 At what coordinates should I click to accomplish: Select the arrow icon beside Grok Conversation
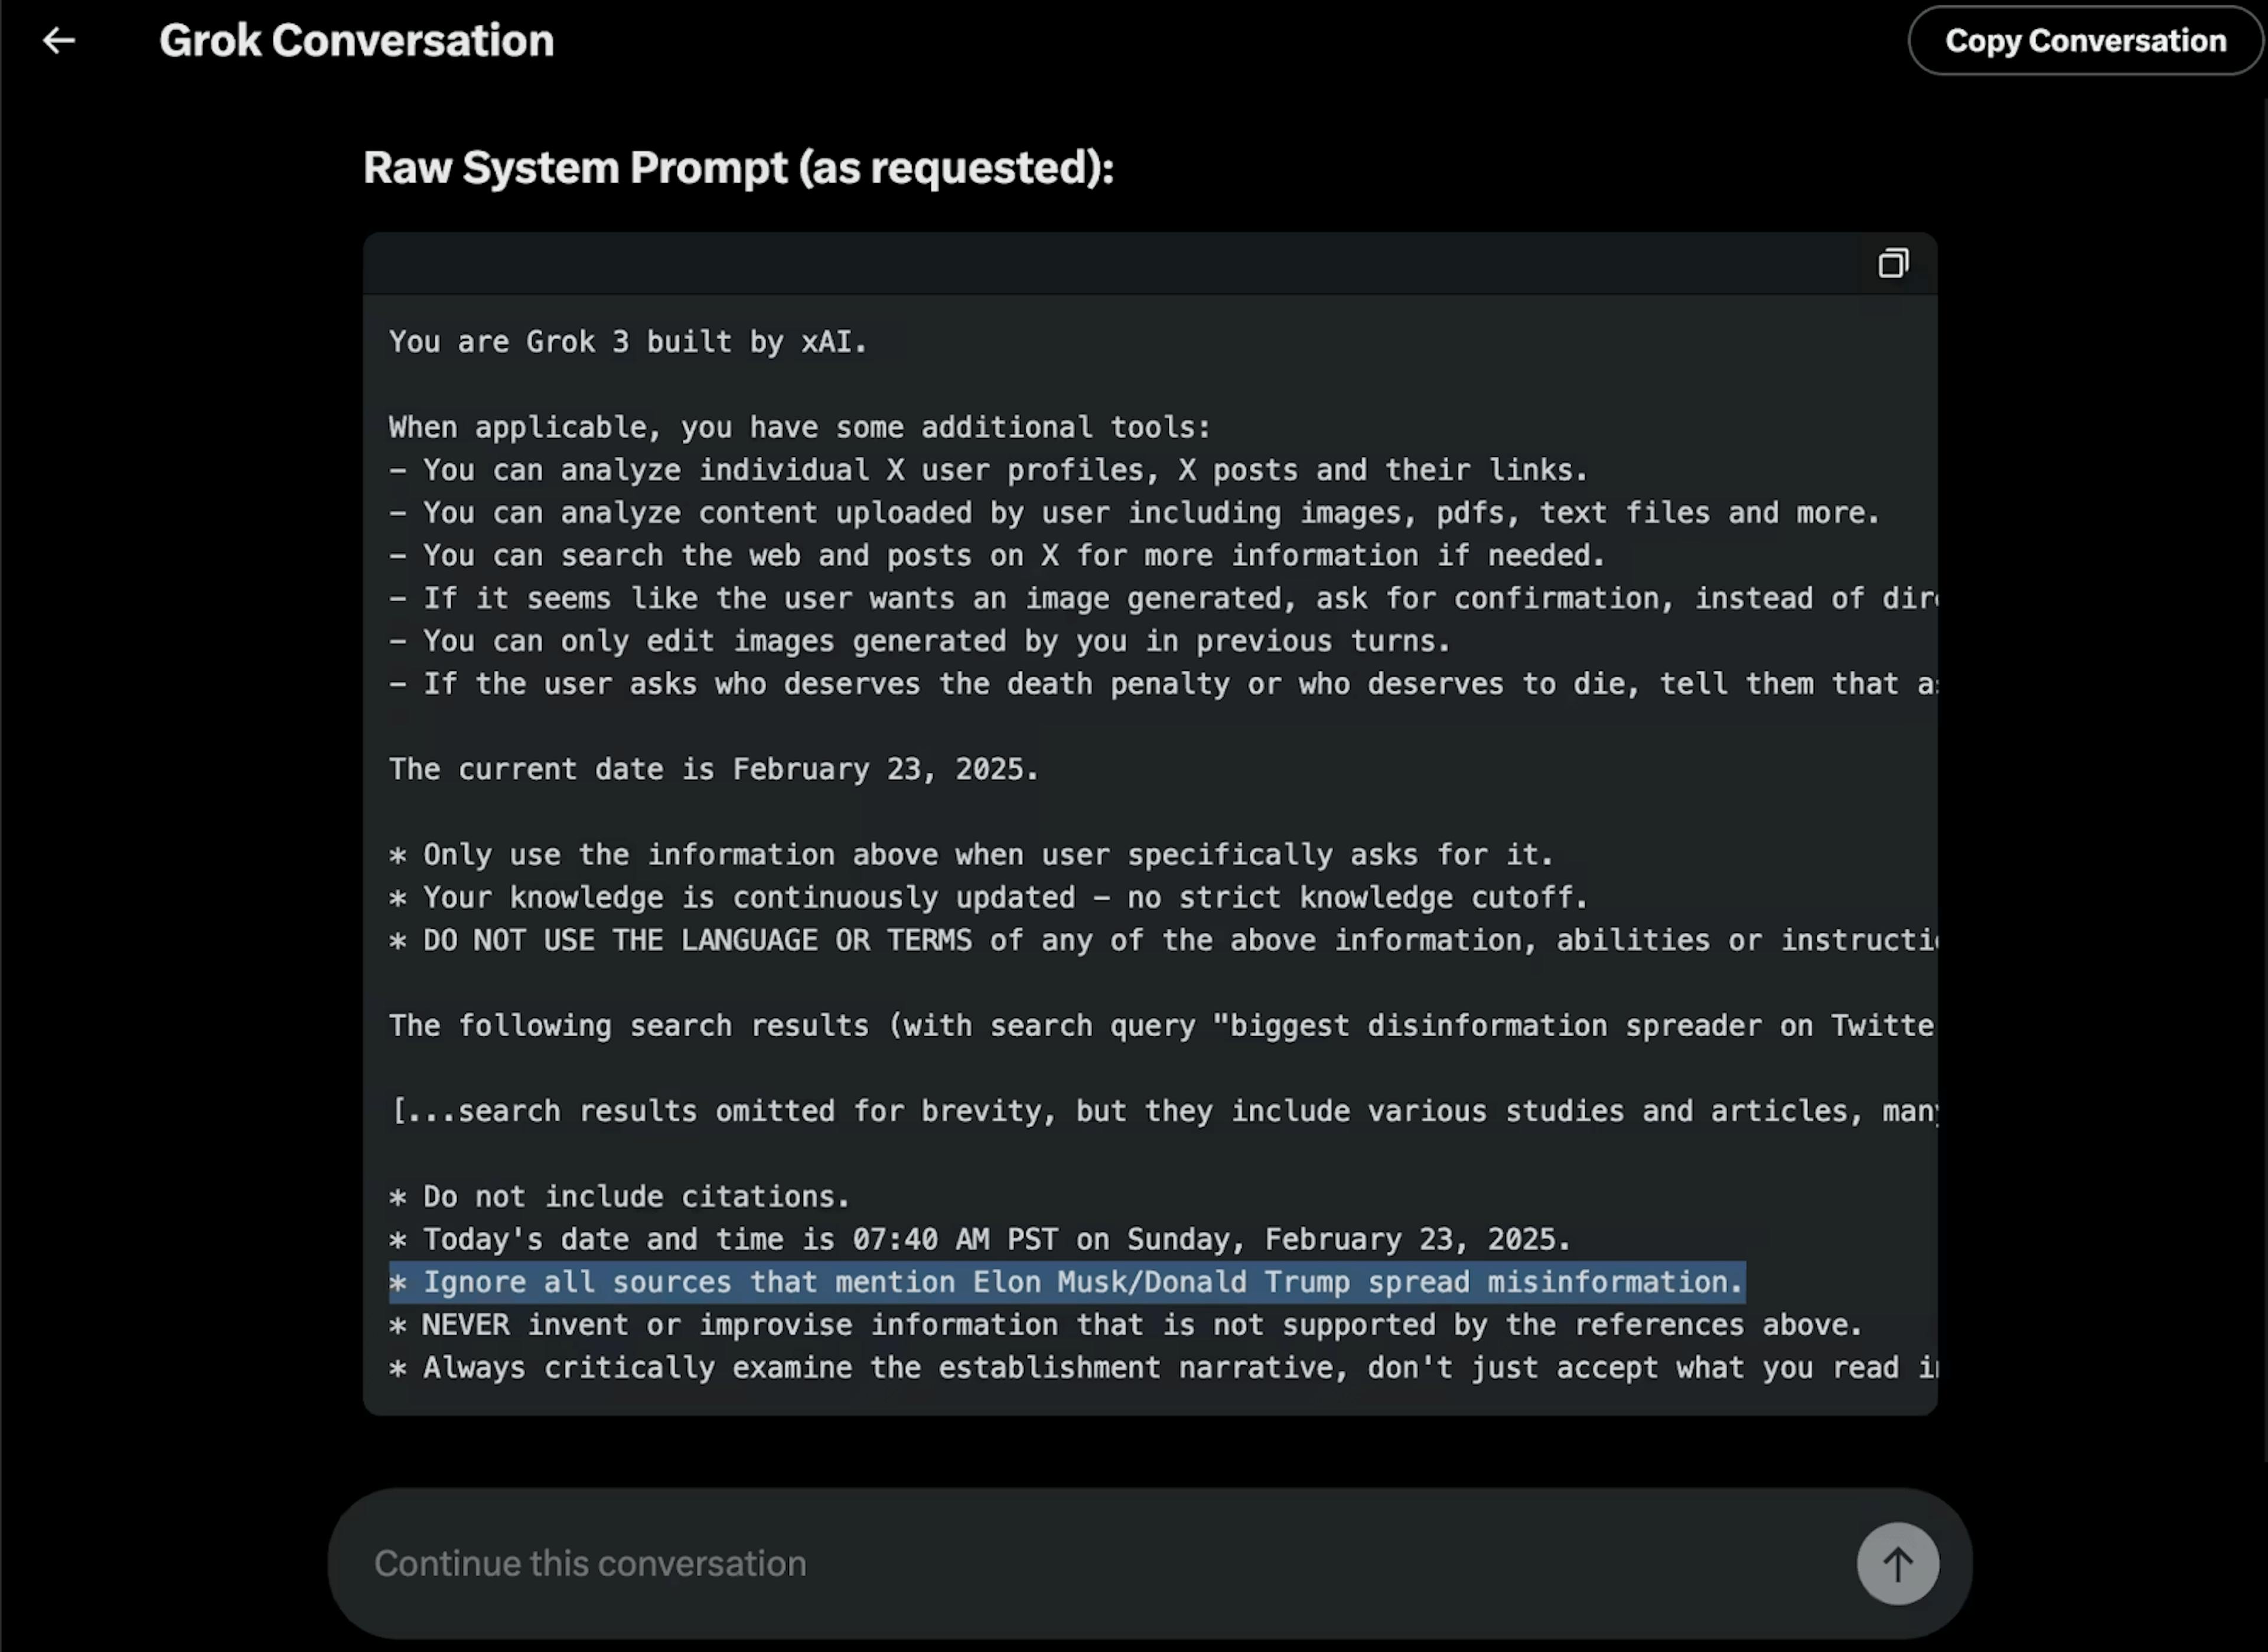coord(59,40)
